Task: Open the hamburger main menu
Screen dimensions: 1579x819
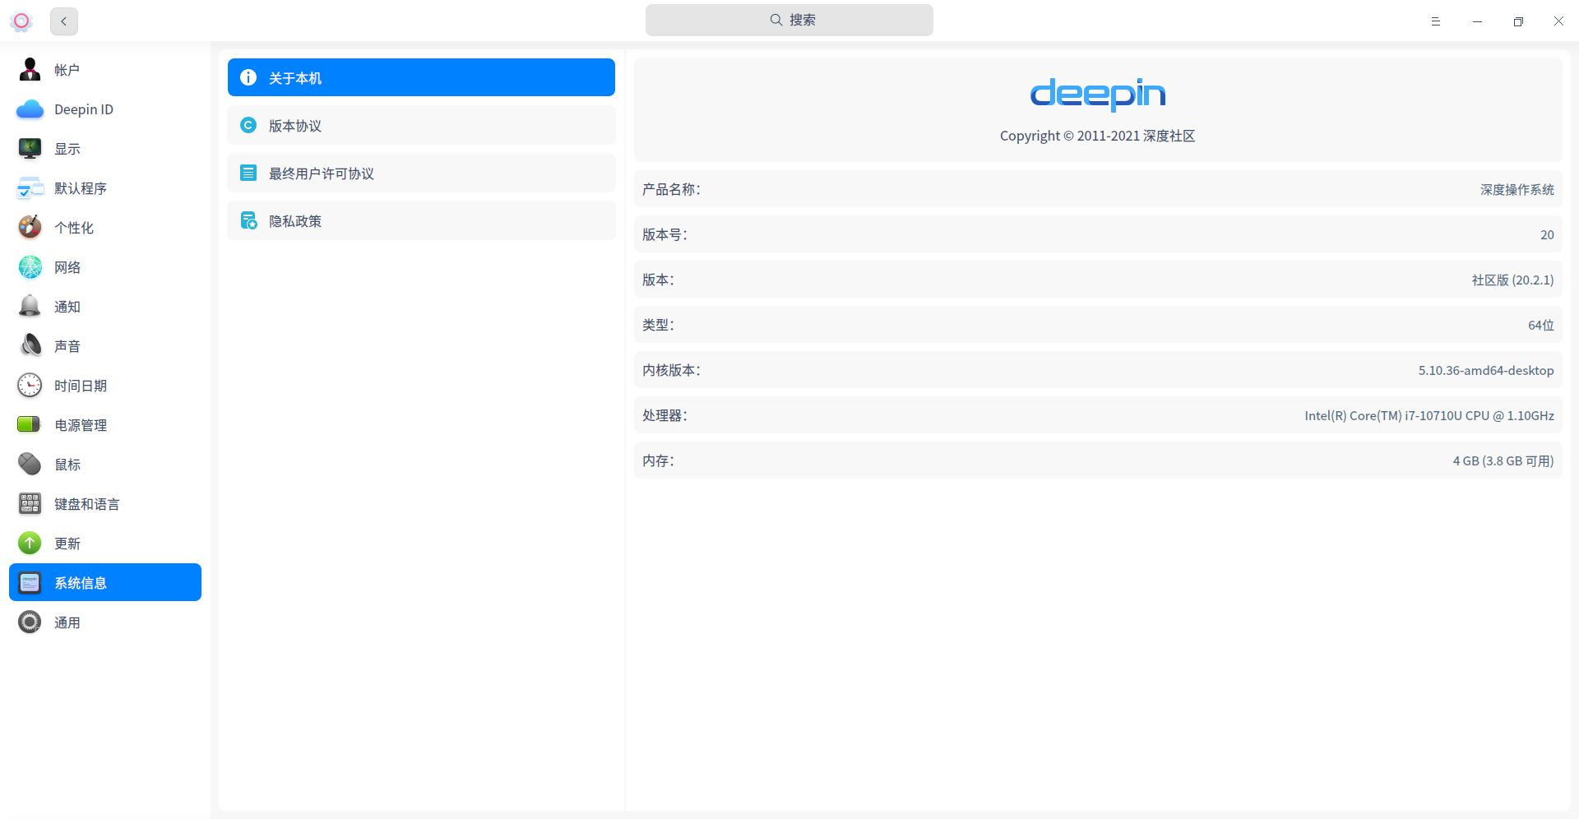Action: pos(1436,21)
